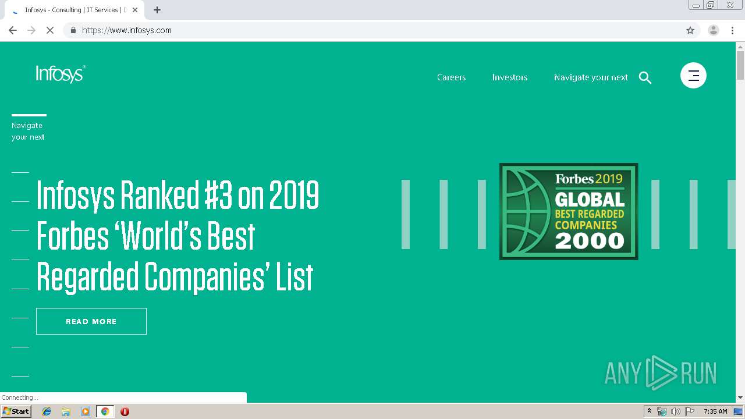This screenshot has height=419, width=745.
Task: Click the browser forward arrow
Action: tap(31, 30)
